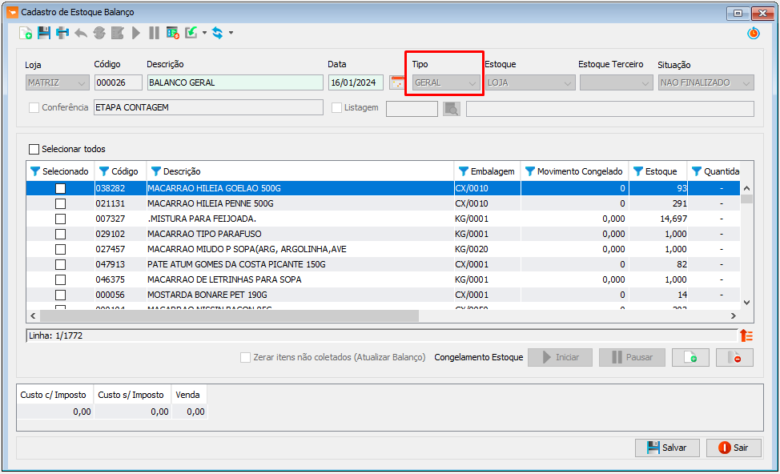Image resolution: width=780 pixels, height=474 pixels.
Task: Click the blue refresh arrows toolbar icon
Action: [x=217, y=34]
